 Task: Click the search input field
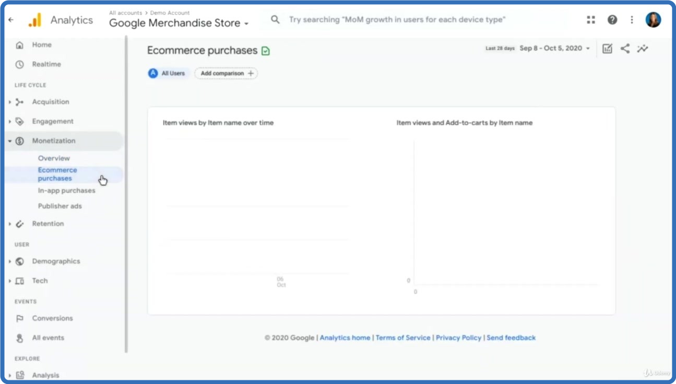(x=397, y=20)
